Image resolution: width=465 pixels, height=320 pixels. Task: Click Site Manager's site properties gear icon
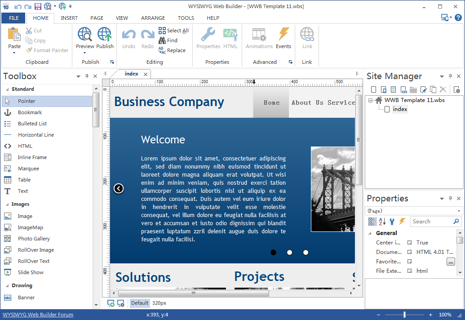coord(456,89)
